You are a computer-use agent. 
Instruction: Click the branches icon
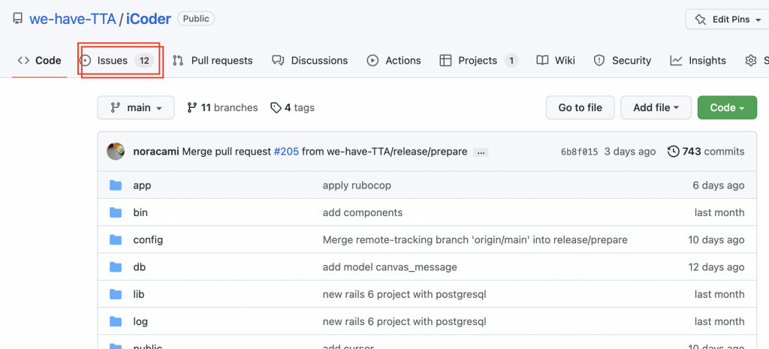192,108
